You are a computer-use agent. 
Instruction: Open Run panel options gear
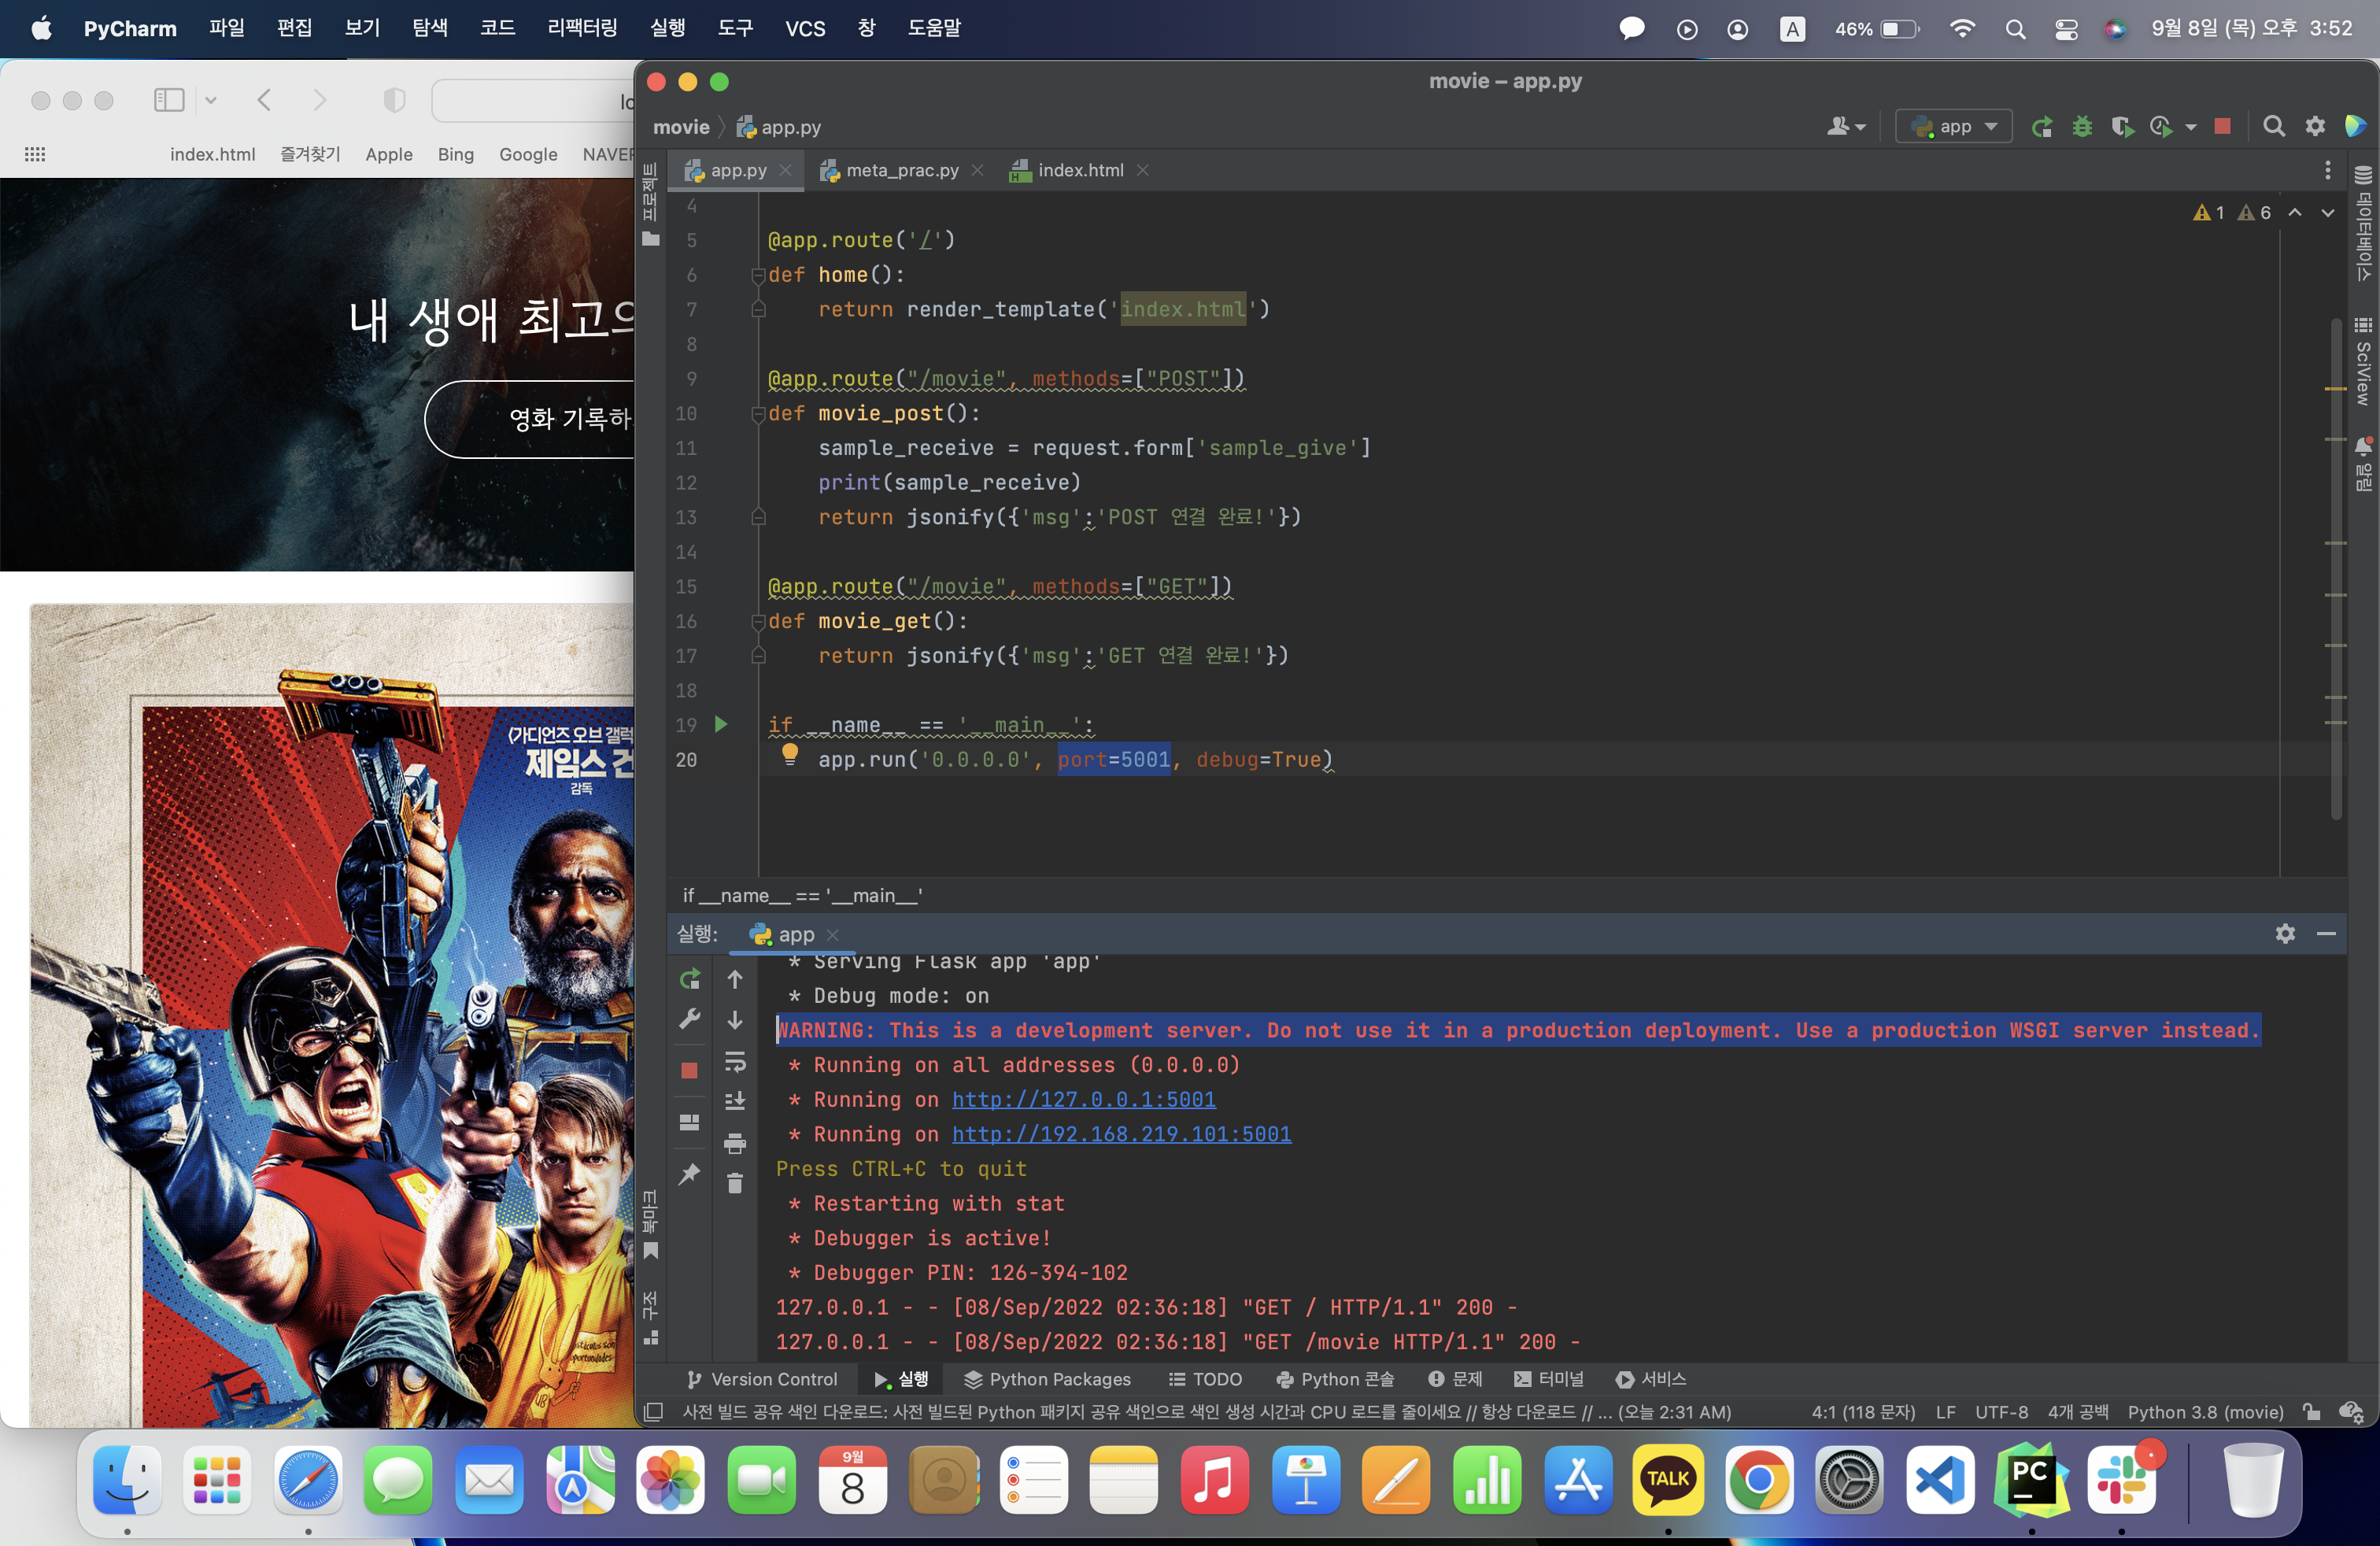tap(2285, 933)
